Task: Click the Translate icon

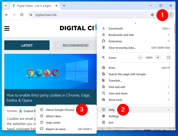Action: [103, 81]
